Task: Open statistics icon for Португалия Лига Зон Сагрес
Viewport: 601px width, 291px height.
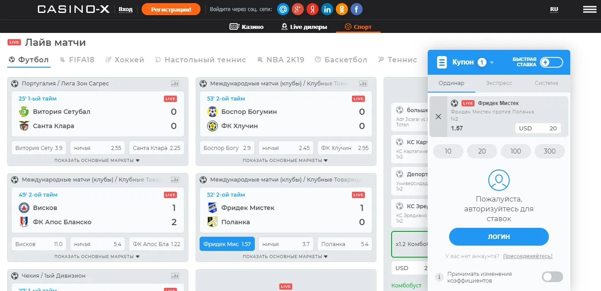Action: pyautogui.click(x=175, y=84)
